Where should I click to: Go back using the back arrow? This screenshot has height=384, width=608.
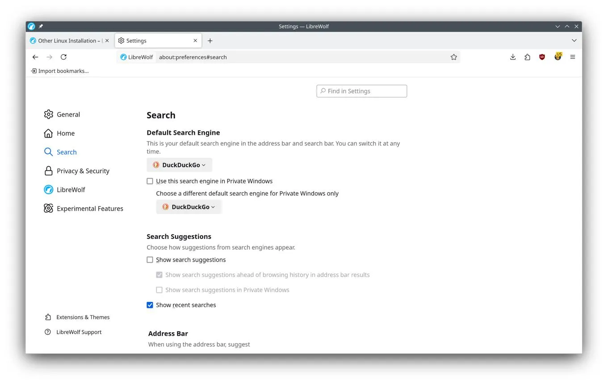click(x=35, y=57)
